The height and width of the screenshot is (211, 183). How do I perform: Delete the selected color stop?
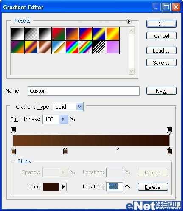153,187
